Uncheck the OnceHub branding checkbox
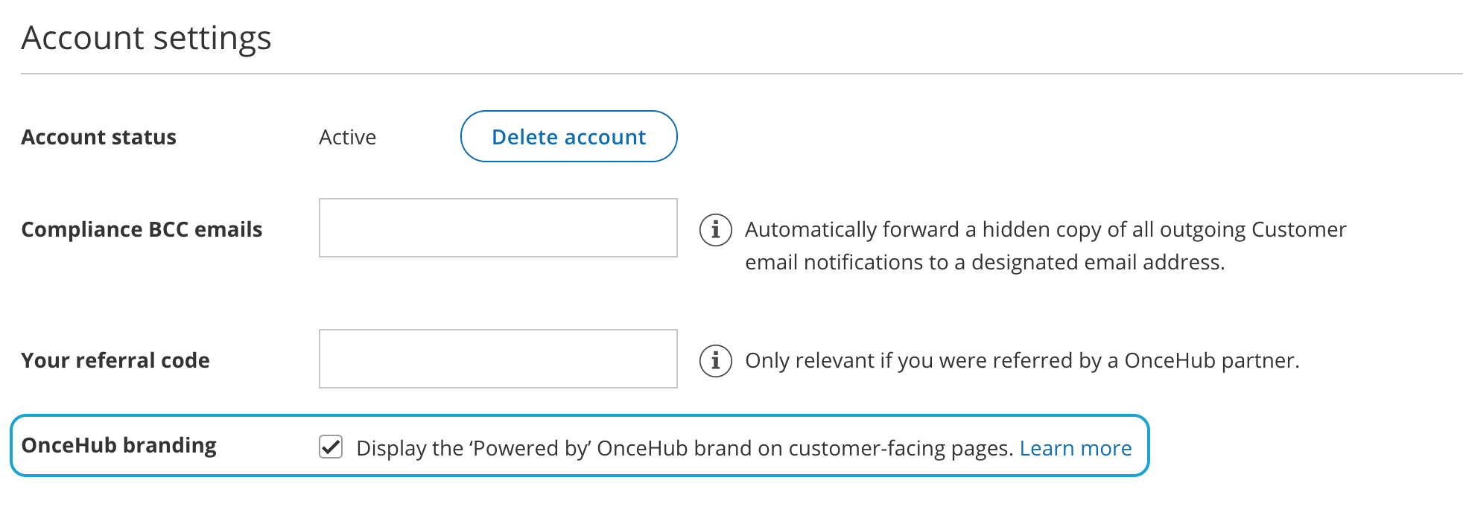The height and width of the screenshot is (524, 1463). (331, 447)
